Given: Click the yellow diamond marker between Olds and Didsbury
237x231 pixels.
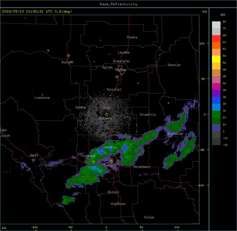Looking at the screenshot, I should click(107, 114).
